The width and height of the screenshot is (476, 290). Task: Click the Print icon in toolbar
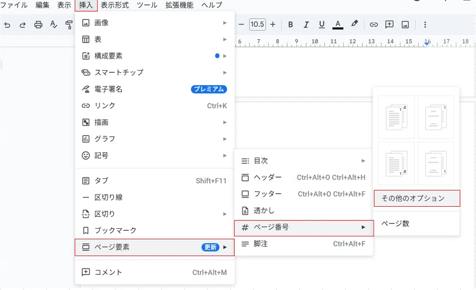coord(38,24)
